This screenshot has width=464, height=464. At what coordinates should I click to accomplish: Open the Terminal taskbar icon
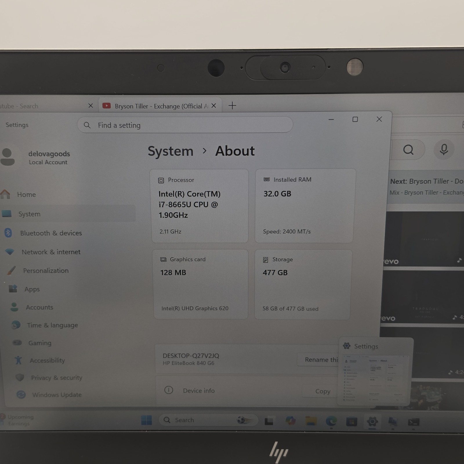pyautogui.click(x=414, y=422)
